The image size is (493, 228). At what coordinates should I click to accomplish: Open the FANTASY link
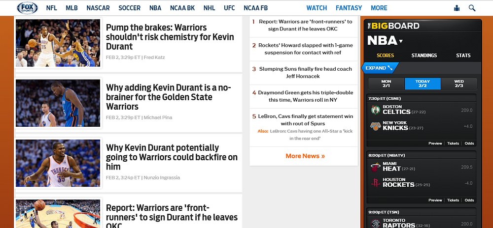coord(349,8)
